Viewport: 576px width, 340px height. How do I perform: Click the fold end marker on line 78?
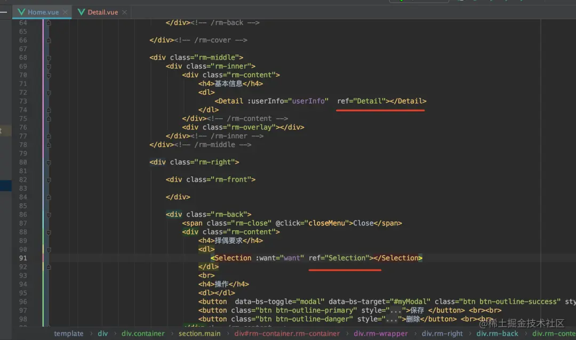(x=49, y=145)
